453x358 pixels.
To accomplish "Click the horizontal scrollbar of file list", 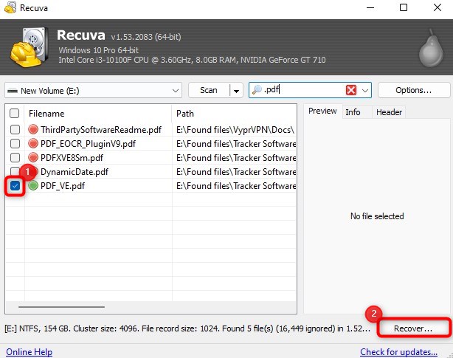I will tap(61, 307).
